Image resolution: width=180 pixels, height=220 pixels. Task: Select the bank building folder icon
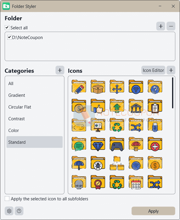[136, 106]
